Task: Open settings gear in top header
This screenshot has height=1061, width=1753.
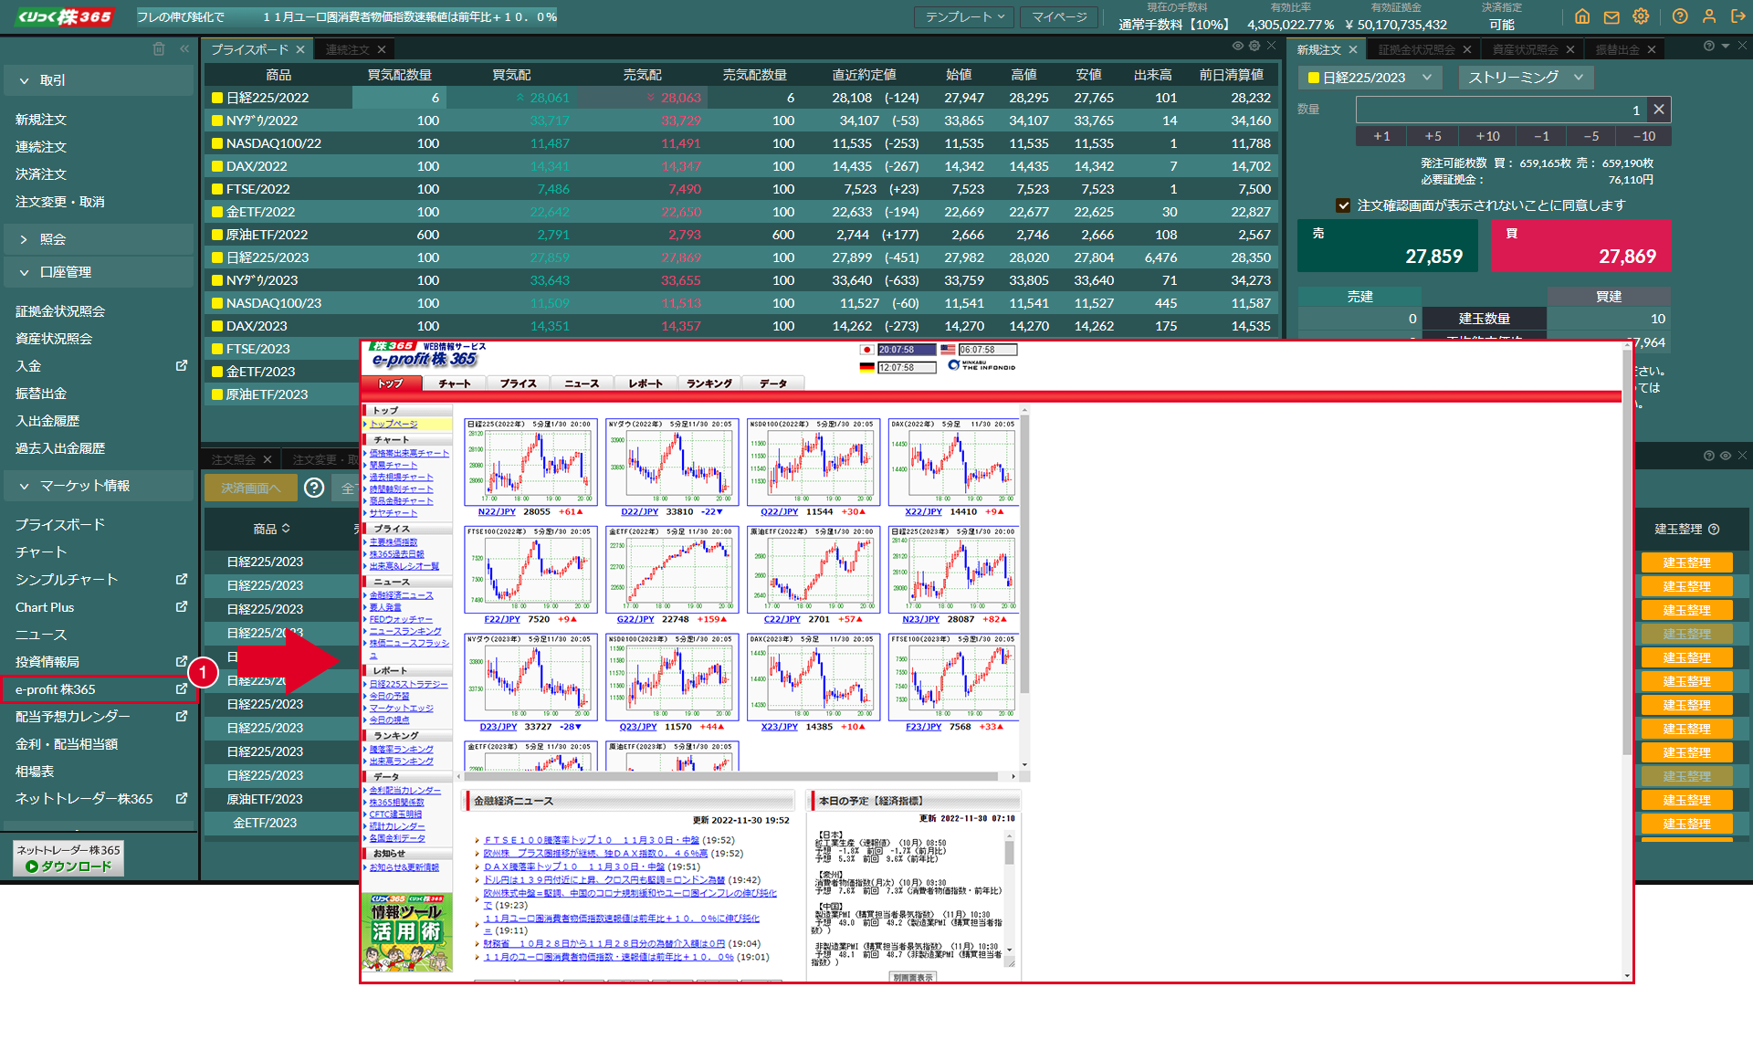Action: pyautogui.click(x=1641, y=16)
